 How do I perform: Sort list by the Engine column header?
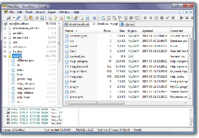pyautogui.click(x=133, y=31)
